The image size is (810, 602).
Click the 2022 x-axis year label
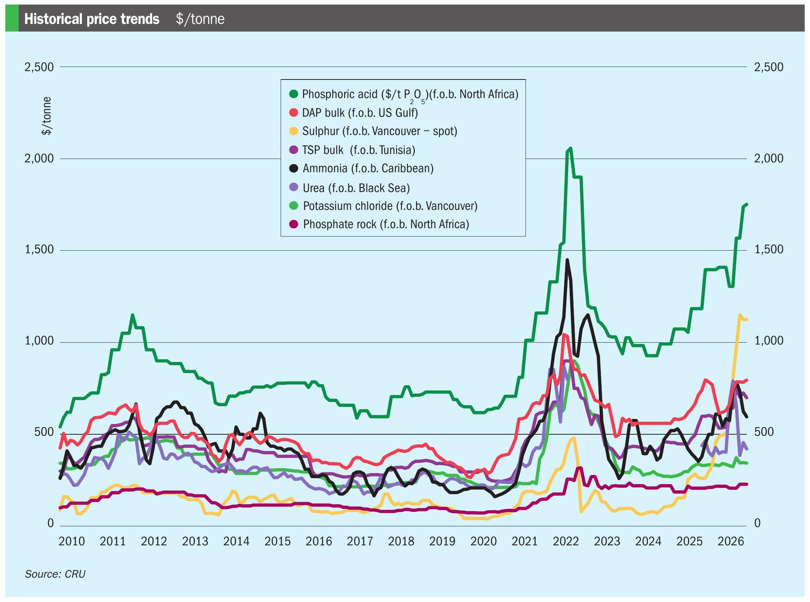click(x=565, y=541)
